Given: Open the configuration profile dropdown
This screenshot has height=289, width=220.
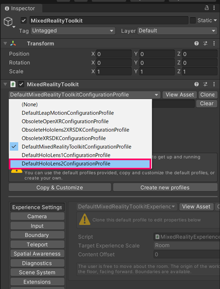Looking at the screenshot, I should 84,95.
